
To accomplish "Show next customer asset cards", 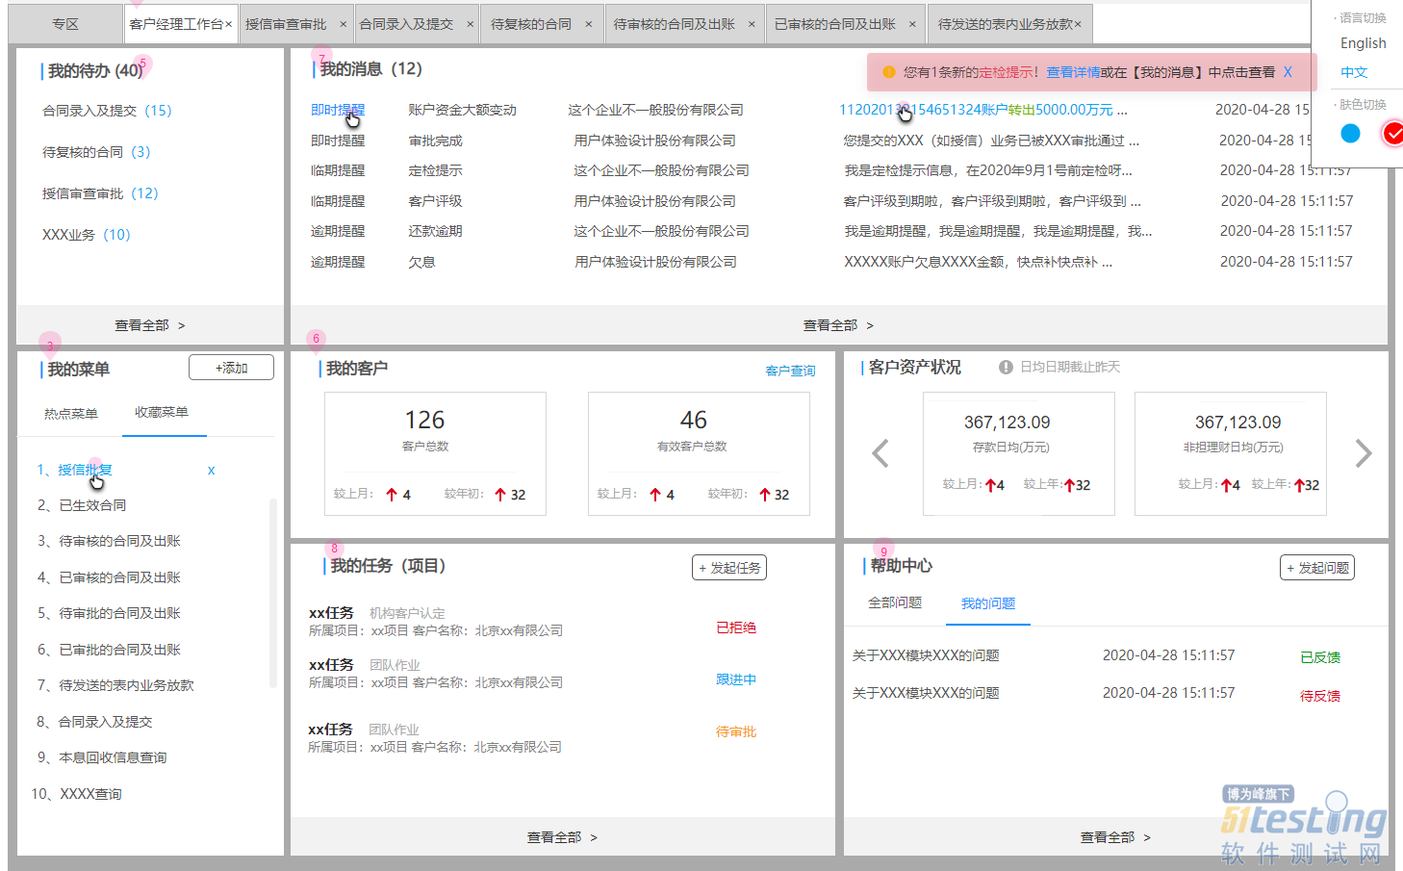I will (1364, 452).
